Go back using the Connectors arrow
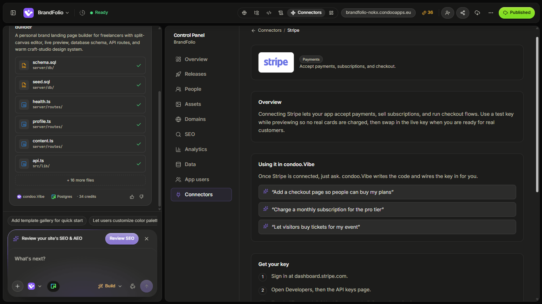The image size is (542, 304). coord(253,31)
